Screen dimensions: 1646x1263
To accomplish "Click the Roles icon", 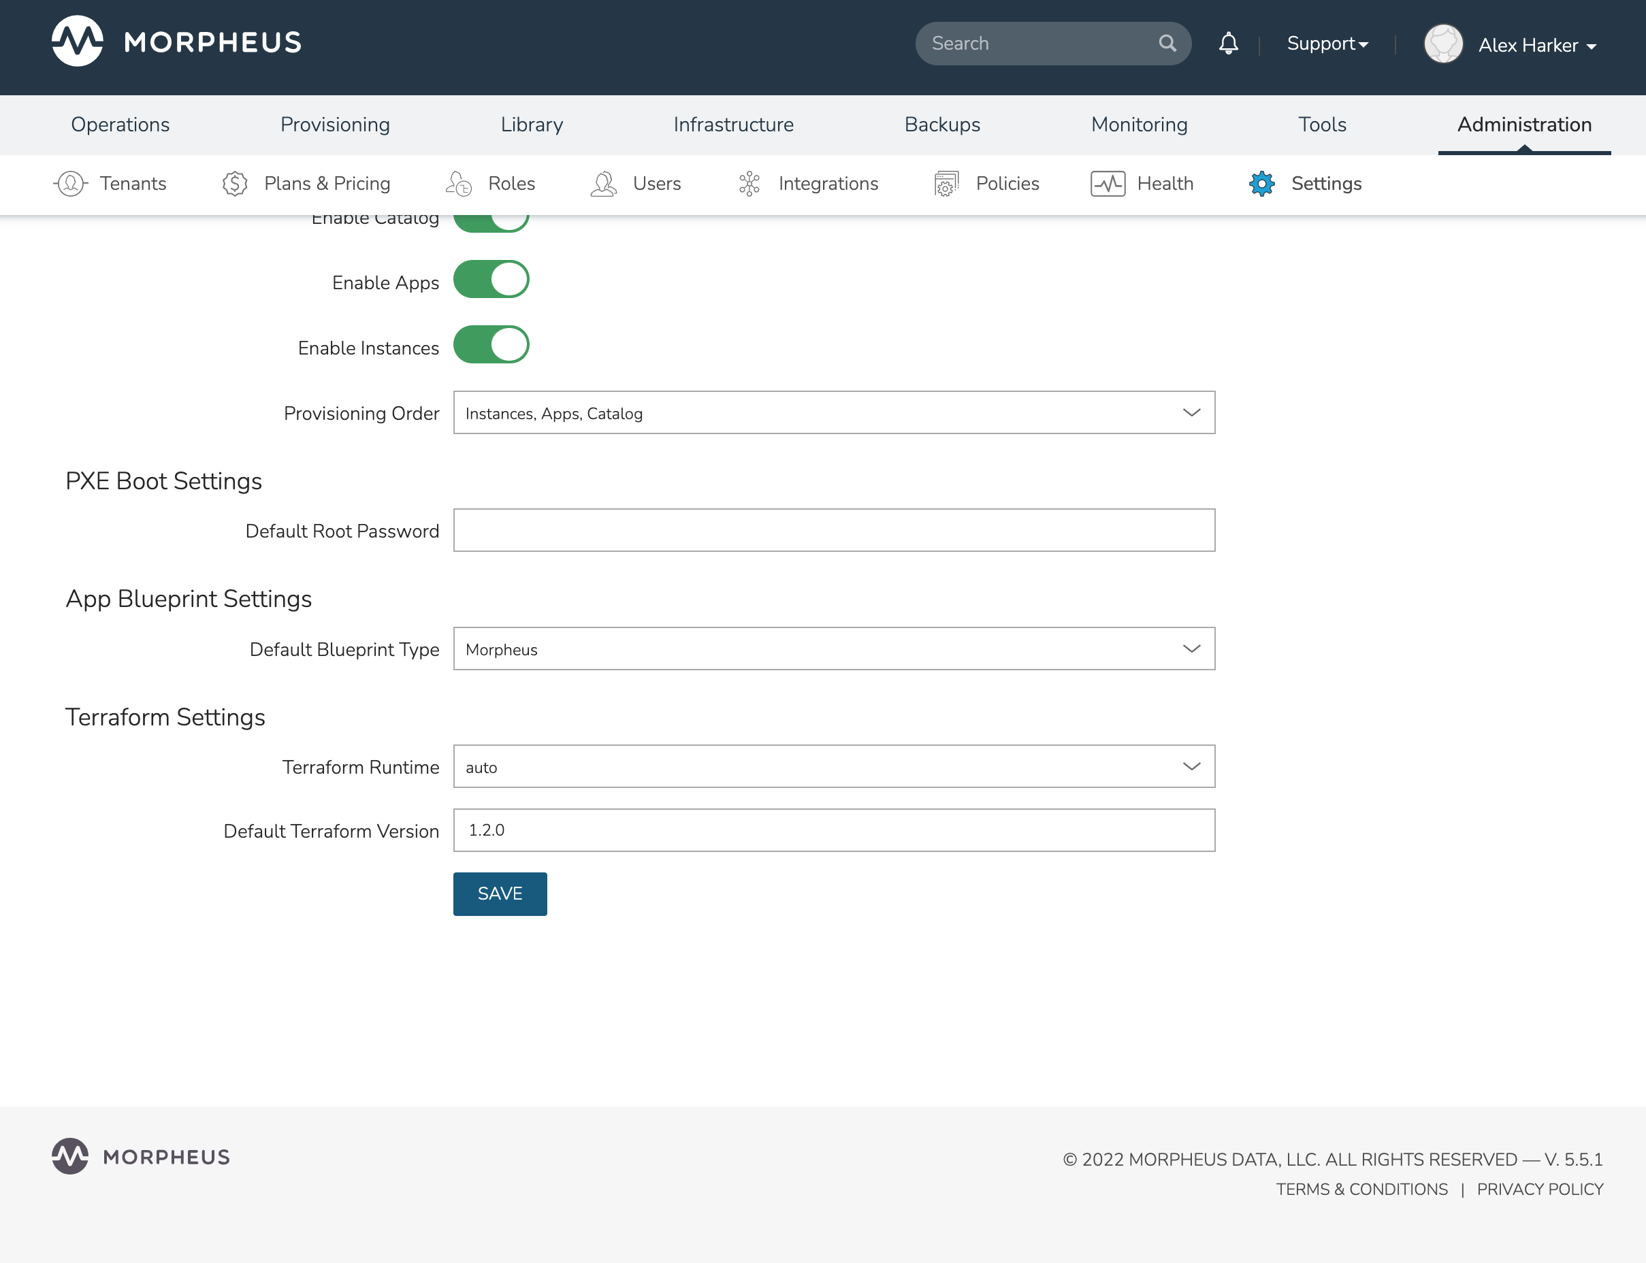I will coord(459,184).
